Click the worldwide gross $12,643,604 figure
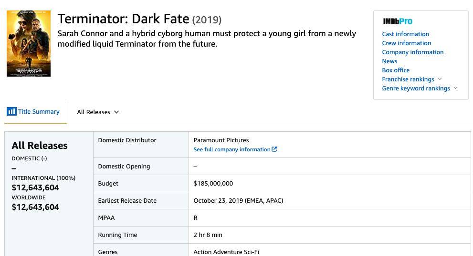473x256 pixels. pyautogui.click(x=35, y=207)
